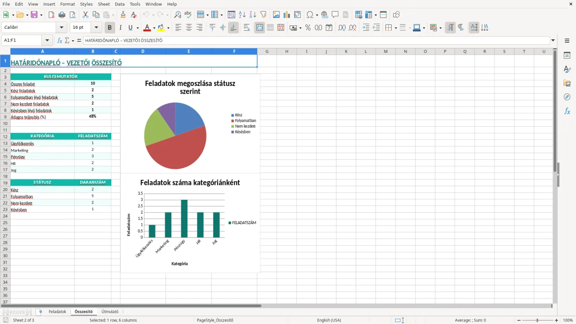Screen dimensions: 576x324
Task: Switch to the Útmutató sheet tab
Action: tap(110, 312)
